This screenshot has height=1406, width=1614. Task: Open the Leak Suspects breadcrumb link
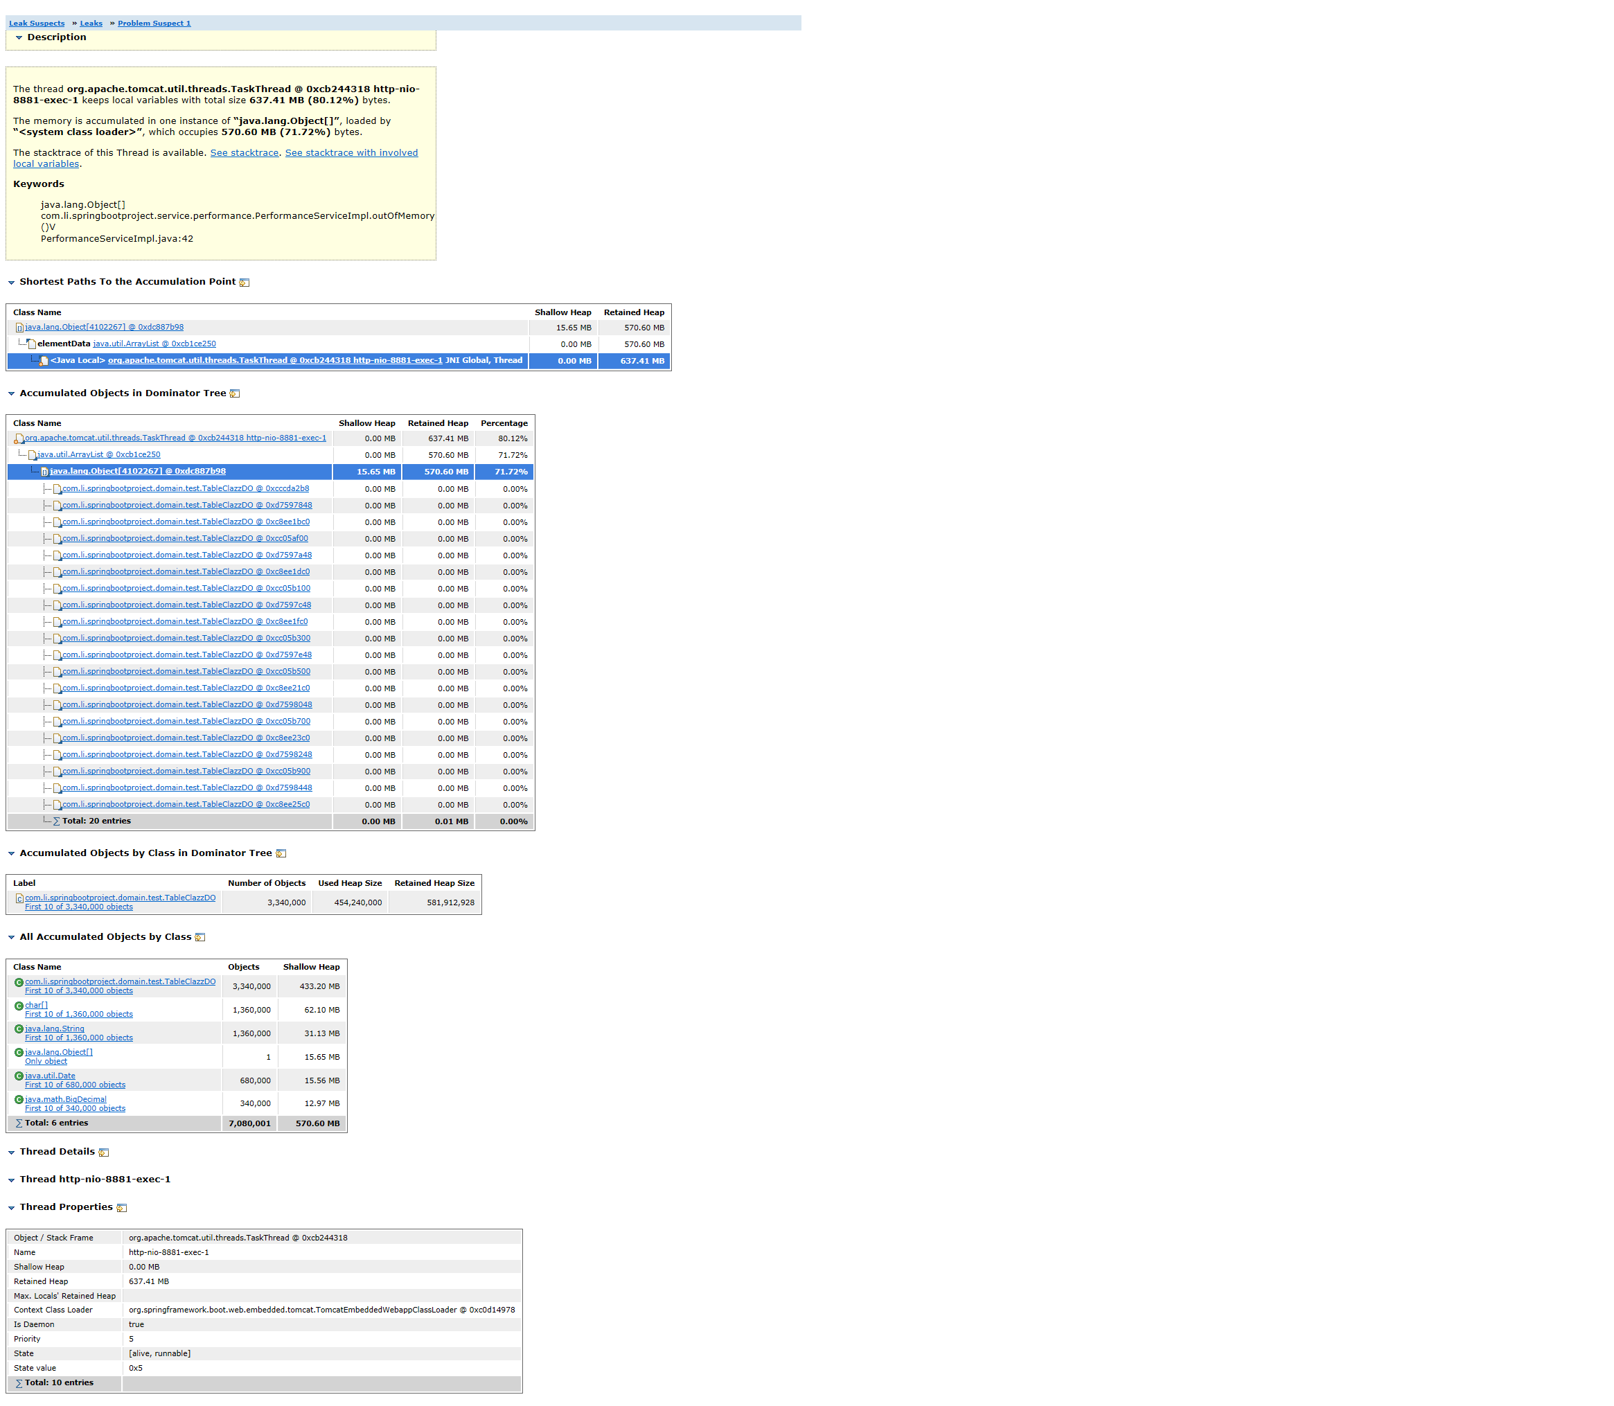tap(37, 24)
